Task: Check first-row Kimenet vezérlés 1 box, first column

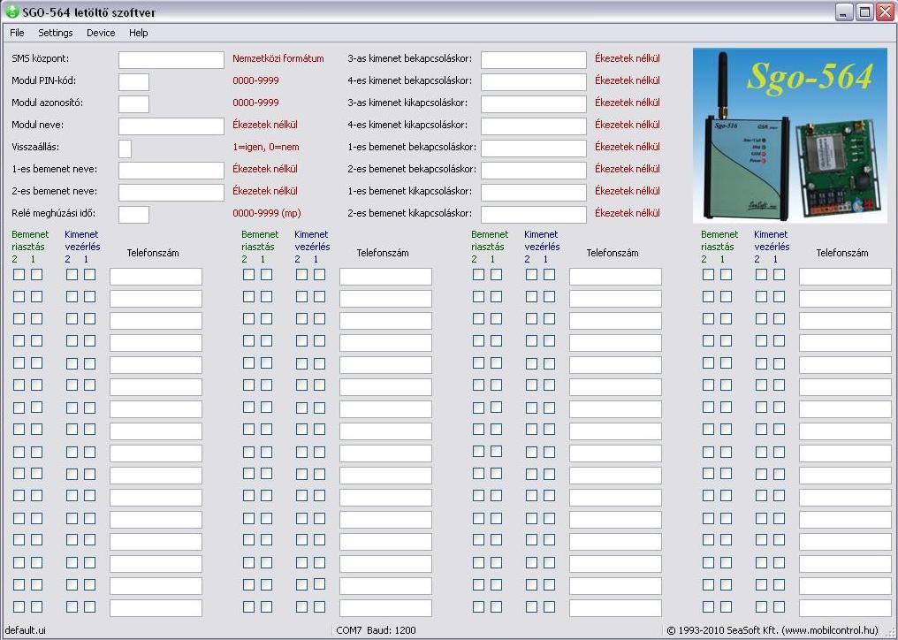Action: pos(90,274)
